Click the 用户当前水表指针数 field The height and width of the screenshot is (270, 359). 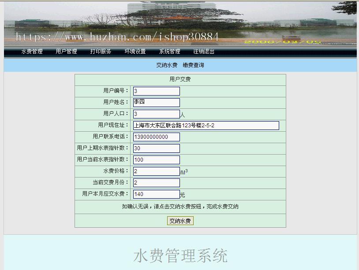coord(156,159)
